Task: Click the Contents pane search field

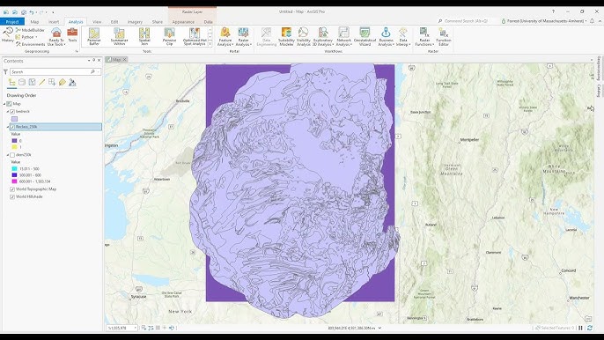Action: 53,71
